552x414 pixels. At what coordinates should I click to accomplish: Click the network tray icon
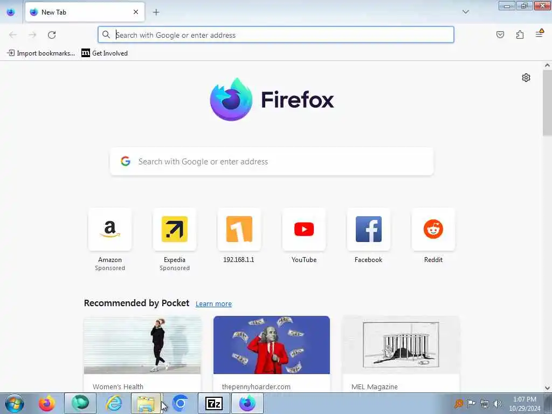click(x=485, y=403)
